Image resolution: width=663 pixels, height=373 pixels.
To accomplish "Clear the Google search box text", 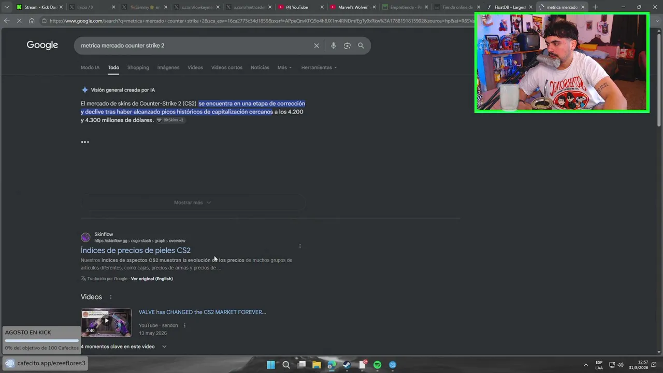I will coord(316,46).
